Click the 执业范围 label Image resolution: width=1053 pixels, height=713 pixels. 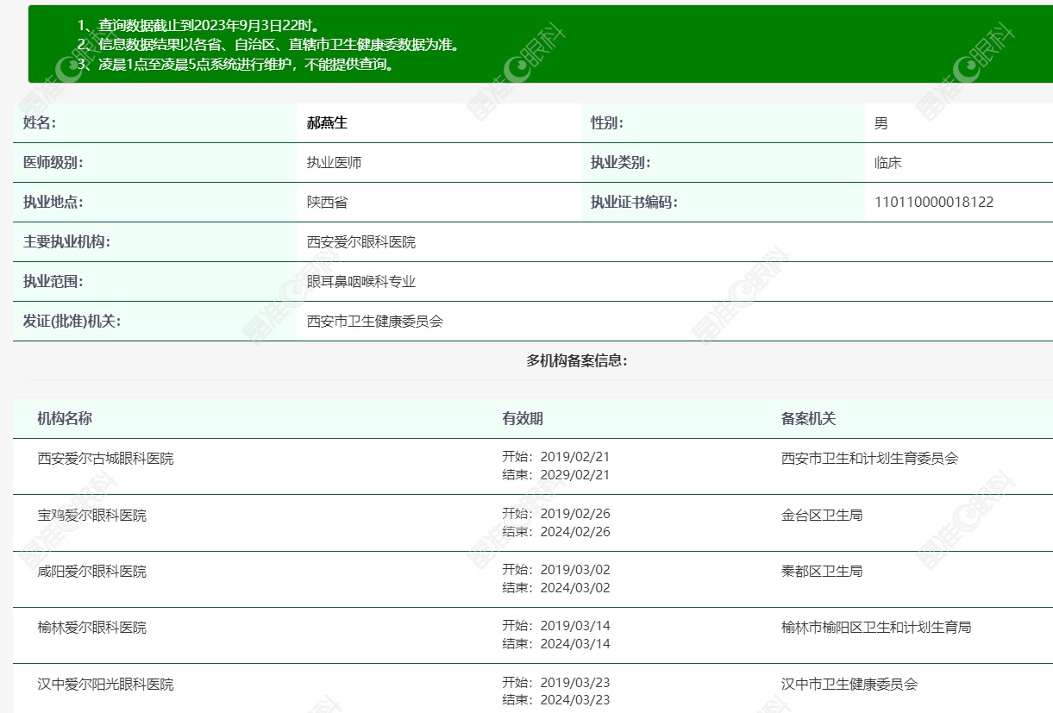point(53,281)
